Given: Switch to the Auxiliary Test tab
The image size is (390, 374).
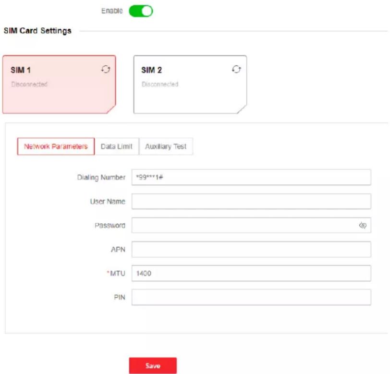Looking at the screenshot, I should pos(166,146).
